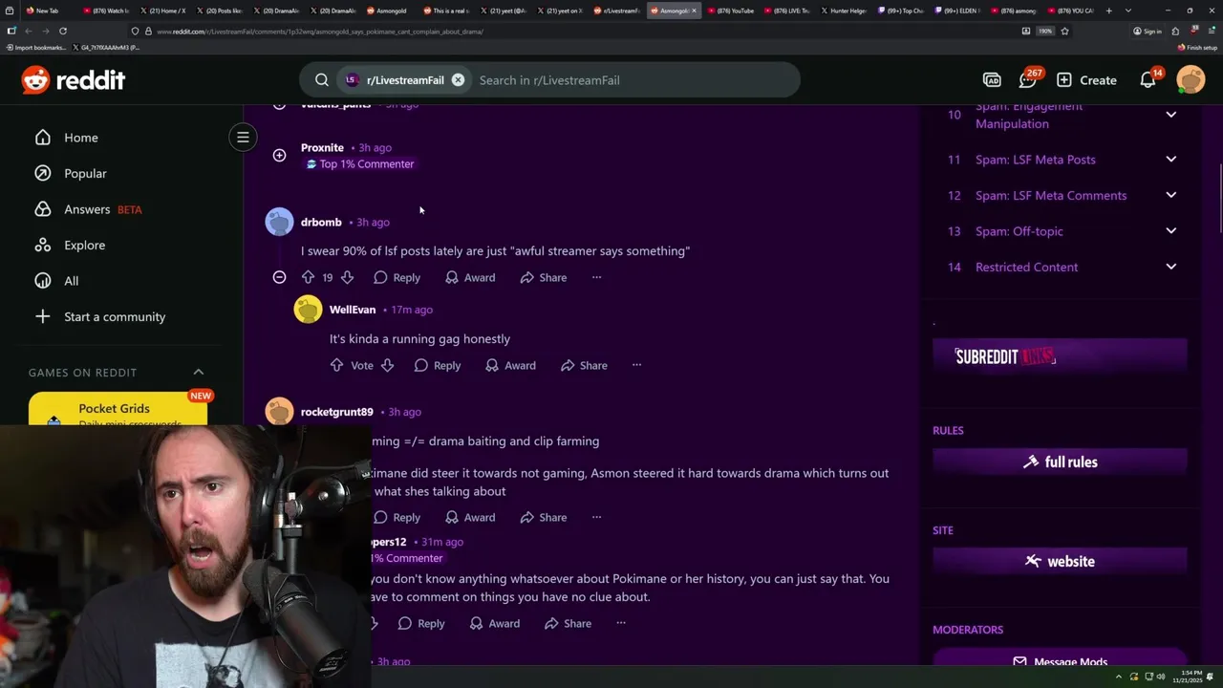Open the advertise icon in header
Screen dimensions: 1223x688
[992, 80]
